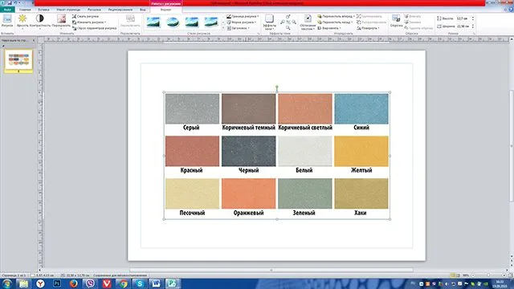Apply the fourth picture style thumbnail
Viewport: 514px width, 289px height.
[x=211, y=22]
